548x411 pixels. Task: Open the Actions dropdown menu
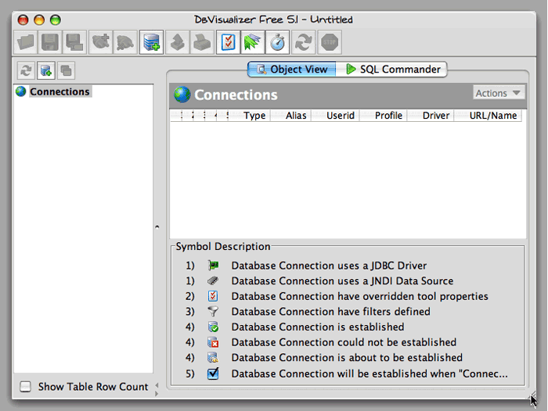click(499, 93)
